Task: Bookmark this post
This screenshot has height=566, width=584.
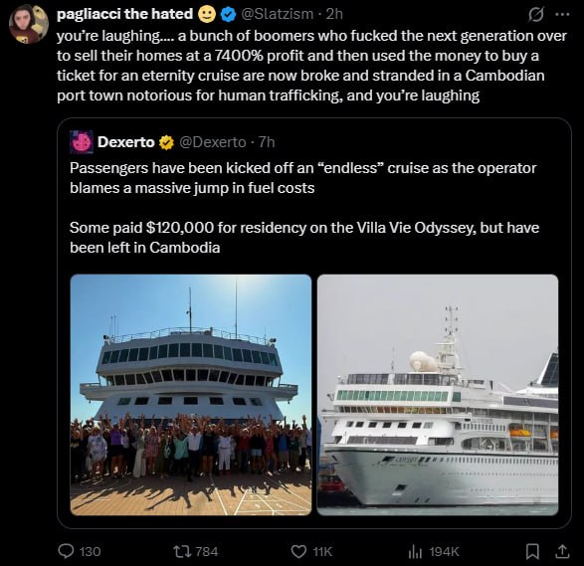Action: (x=532, y=551)
